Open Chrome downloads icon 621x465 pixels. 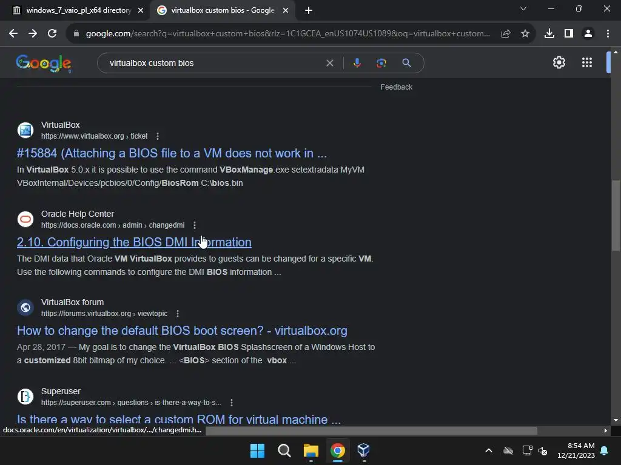pyautogui.click(x=549, y=34)
